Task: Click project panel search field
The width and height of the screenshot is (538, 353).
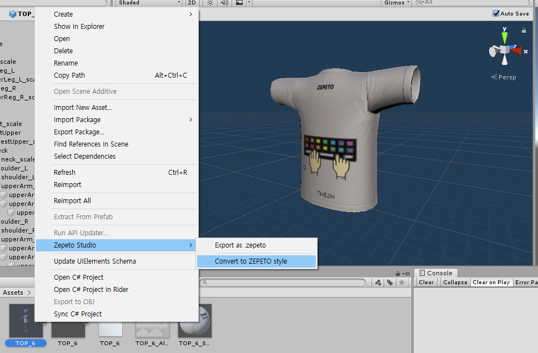Action: click(x=283, y=283)
